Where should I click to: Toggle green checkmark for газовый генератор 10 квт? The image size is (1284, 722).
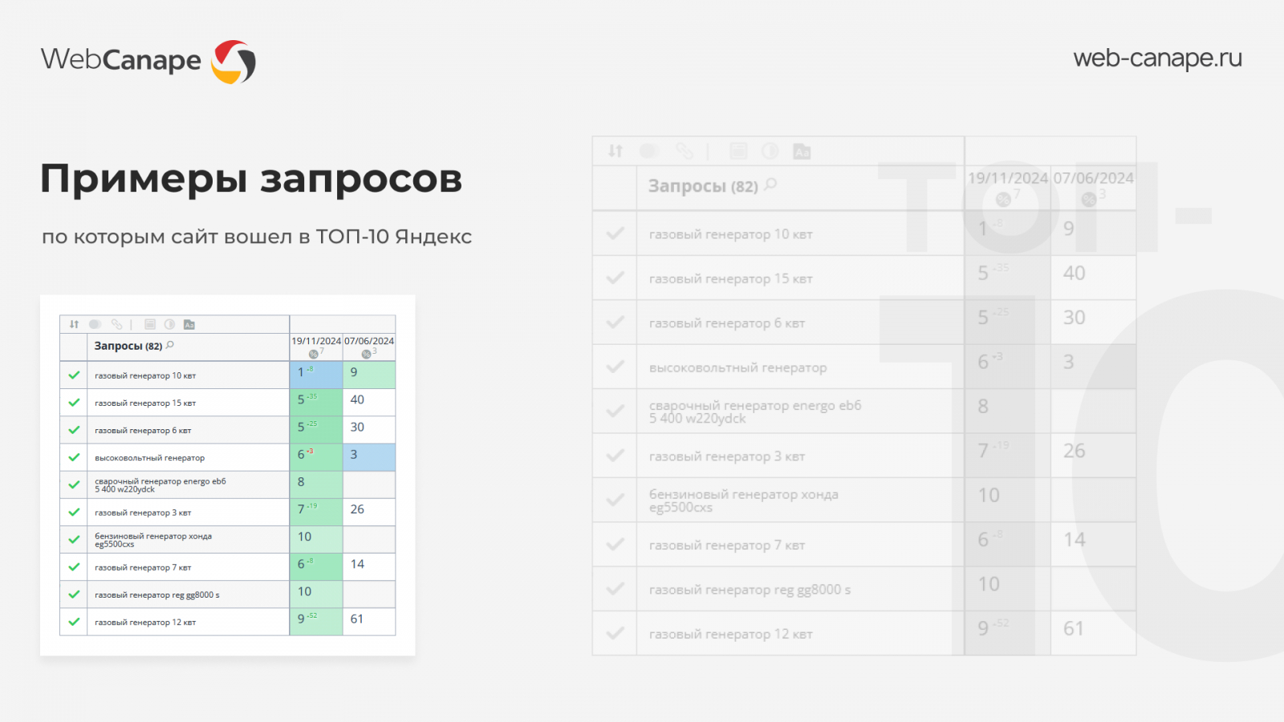[74, 375]
